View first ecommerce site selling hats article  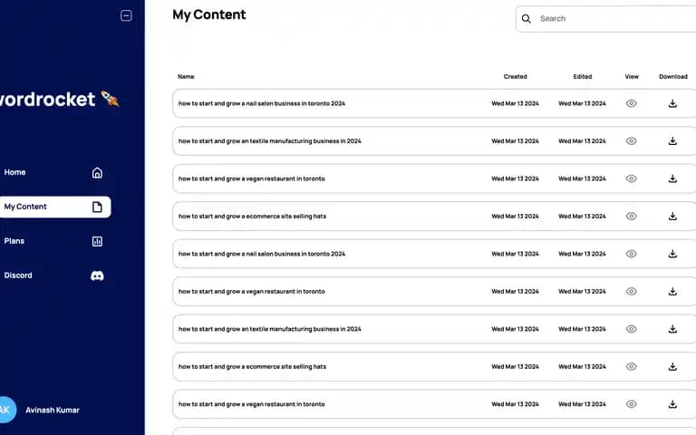[631, 217]
